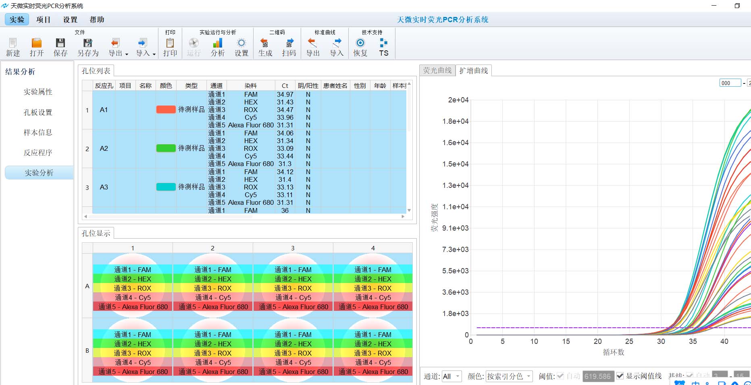Click the well list vertical scrollbar down arrow
The height and width of the screenshot is (385, 751).
coord(409,210)
